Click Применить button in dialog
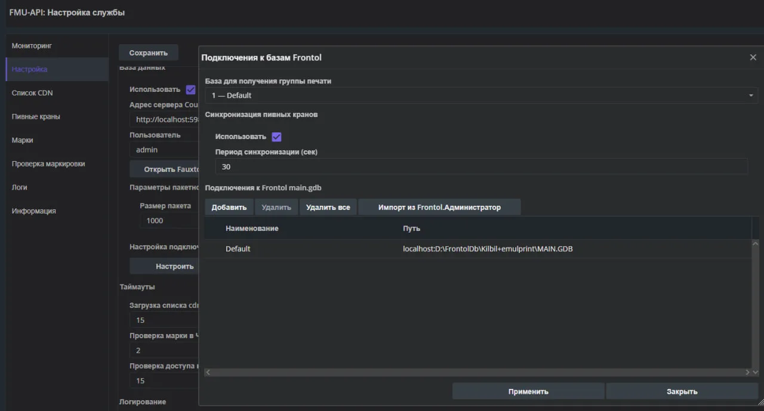This screenshot has width=764, height=411. click(528, 391)
